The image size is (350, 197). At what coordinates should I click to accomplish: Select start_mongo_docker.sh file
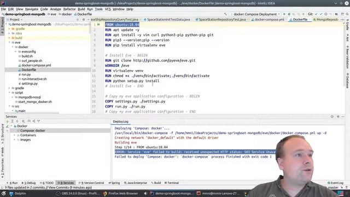tap(35, 102)
